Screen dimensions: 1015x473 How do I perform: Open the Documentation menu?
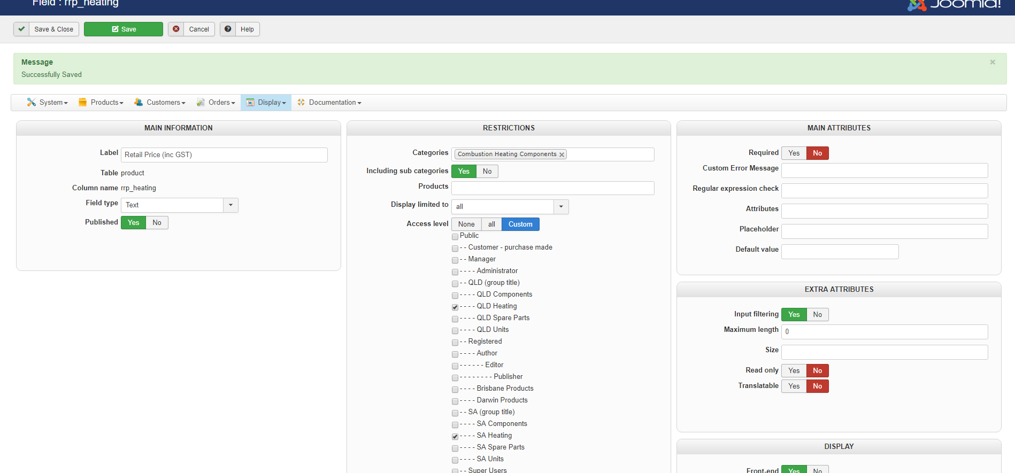click(329, 103)
